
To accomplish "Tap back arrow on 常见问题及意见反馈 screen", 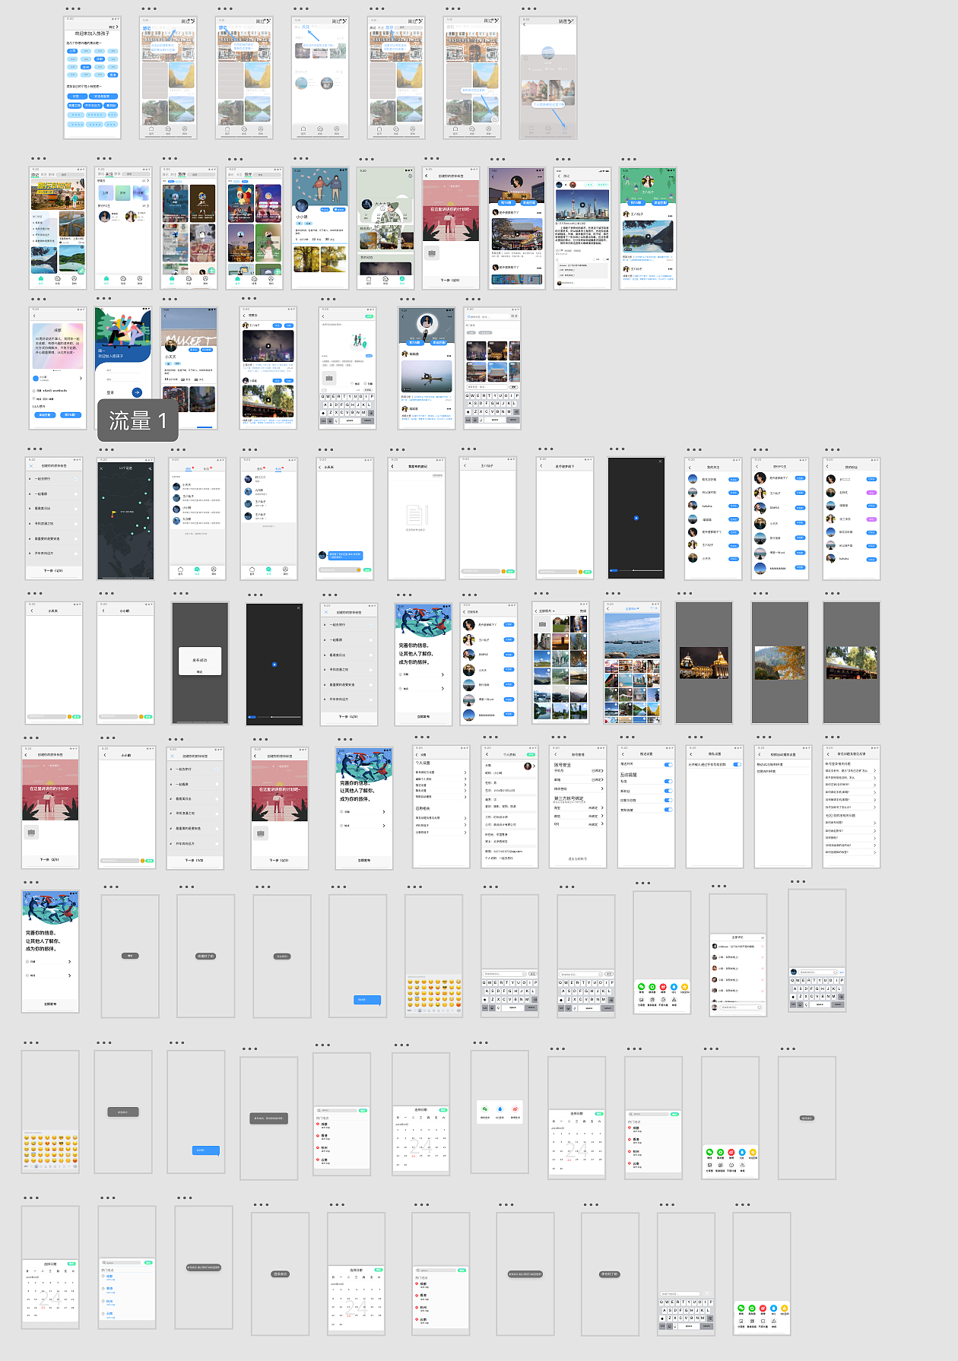I will coord(828,754).
